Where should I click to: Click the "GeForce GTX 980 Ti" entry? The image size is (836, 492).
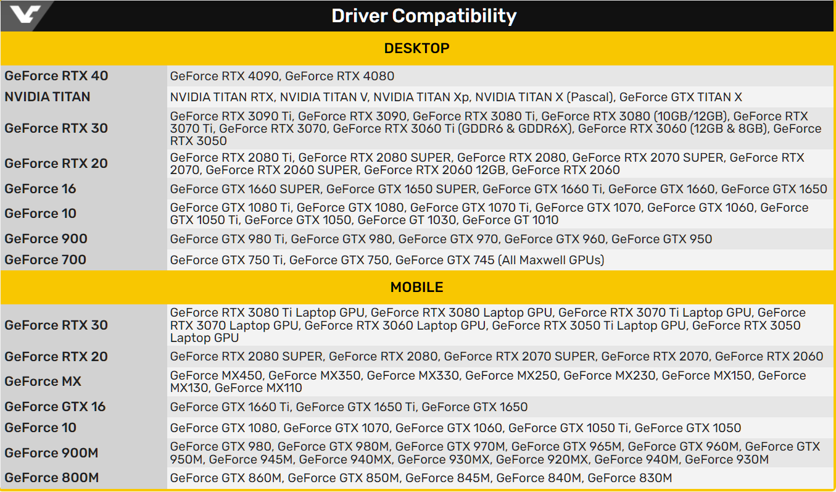[x=227, y=239]
